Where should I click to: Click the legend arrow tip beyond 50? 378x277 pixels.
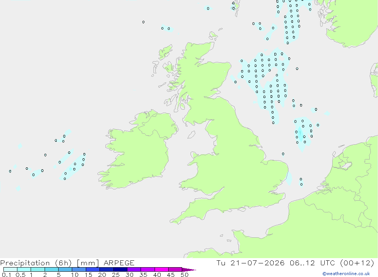click(189, 270)
